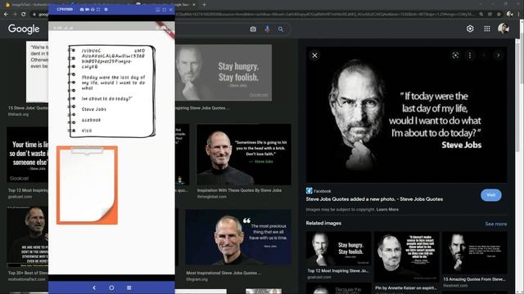Open the Facebook source link
Viewport: 524px width, 294px height.
318,191
